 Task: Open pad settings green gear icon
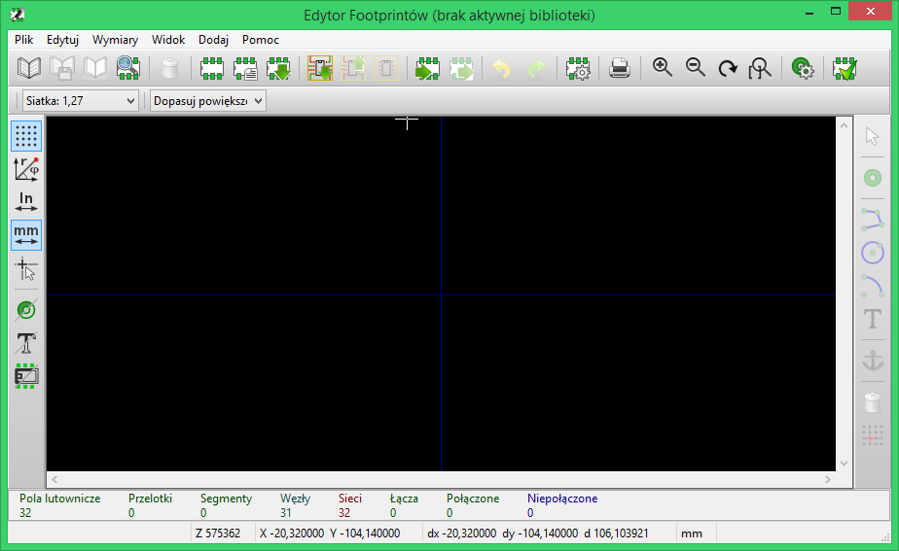coord(802,68)
